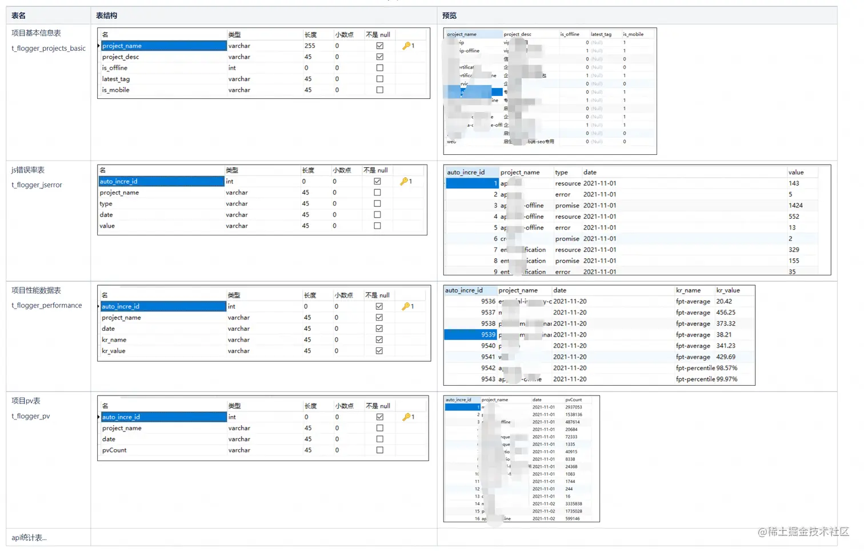Toggle not-null checkbox for latest_tag field
Image resolution: width=864 pixels, height=552 pixels.
(379, 79)
